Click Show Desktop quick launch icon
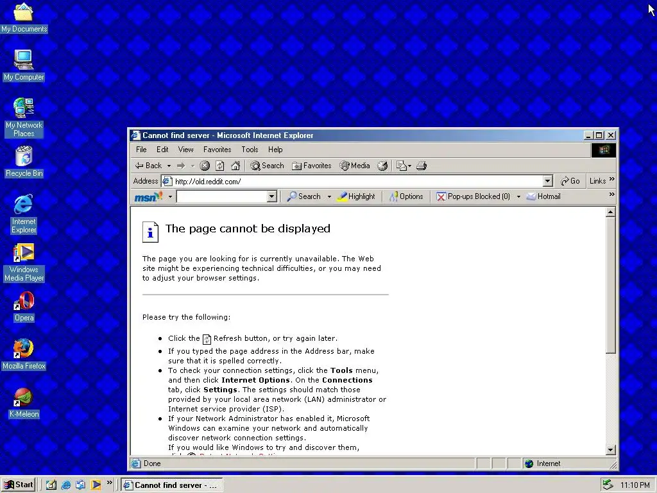The height and width of the screenshot is (493, 657). pos(51,485)
